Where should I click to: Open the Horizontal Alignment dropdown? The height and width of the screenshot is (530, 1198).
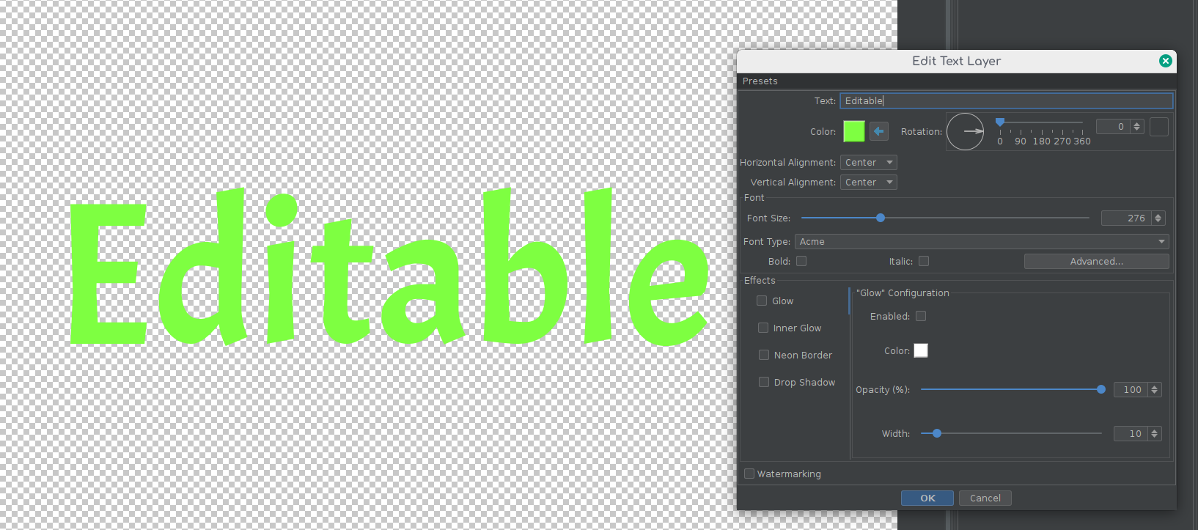point(869,163)
